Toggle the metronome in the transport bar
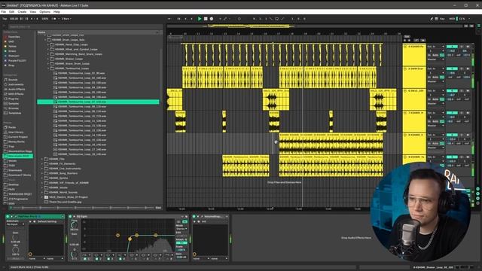The width and height of the screenshot is (482, 271). coord(54,19)
